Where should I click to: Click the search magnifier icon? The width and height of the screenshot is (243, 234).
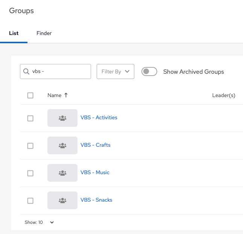pos(26,71)
